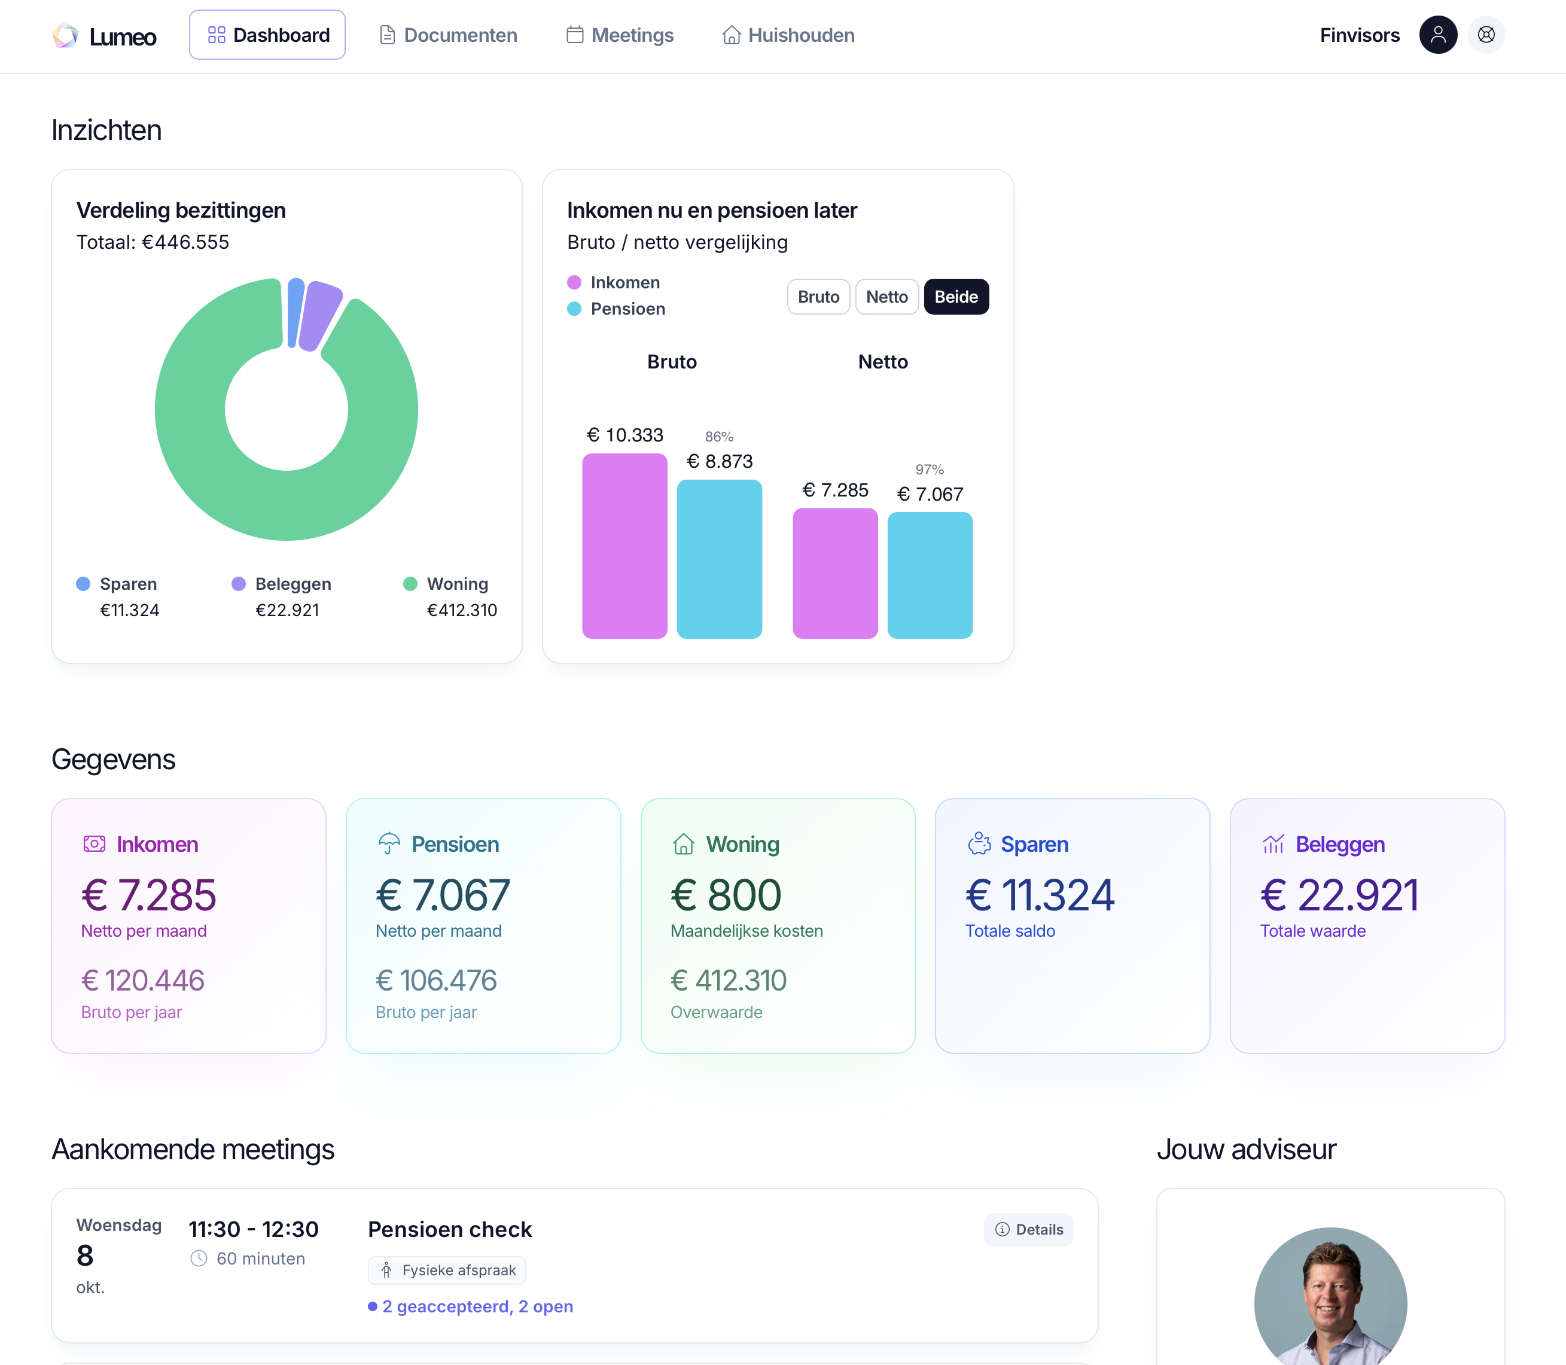Click the Woning house icon

[x=683, y=844]
